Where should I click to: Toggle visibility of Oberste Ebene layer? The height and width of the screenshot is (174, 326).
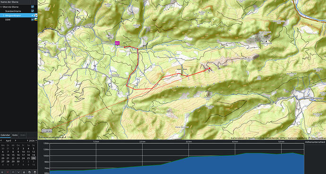pos(33,7)
